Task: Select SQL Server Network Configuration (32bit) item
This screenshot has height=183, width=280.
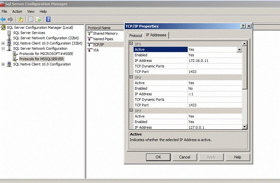Action: click(46, 38)
